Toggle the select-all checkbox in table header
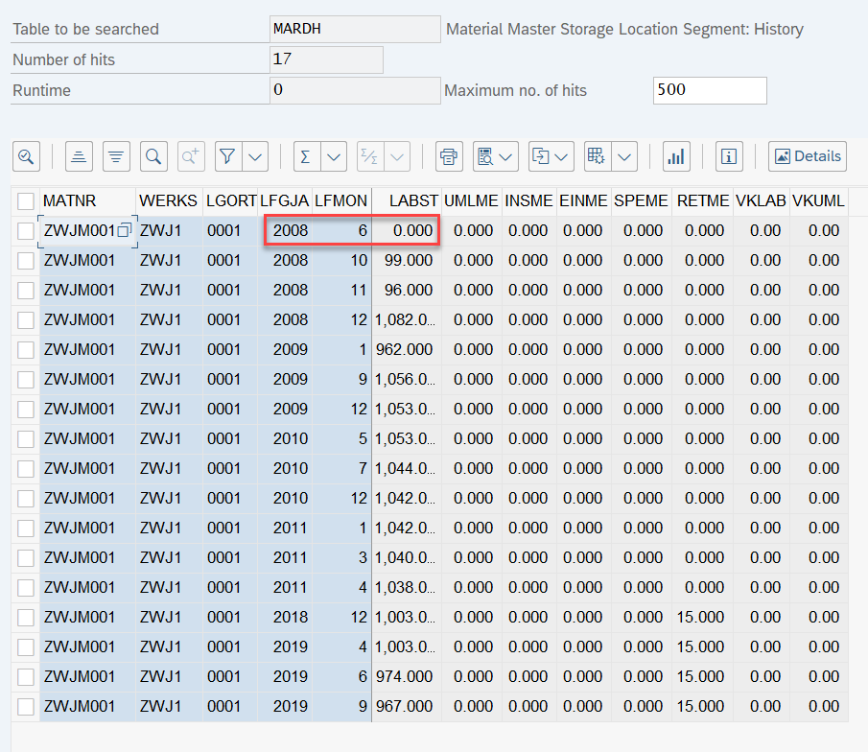The image size is (868, 752). point(26,201)
